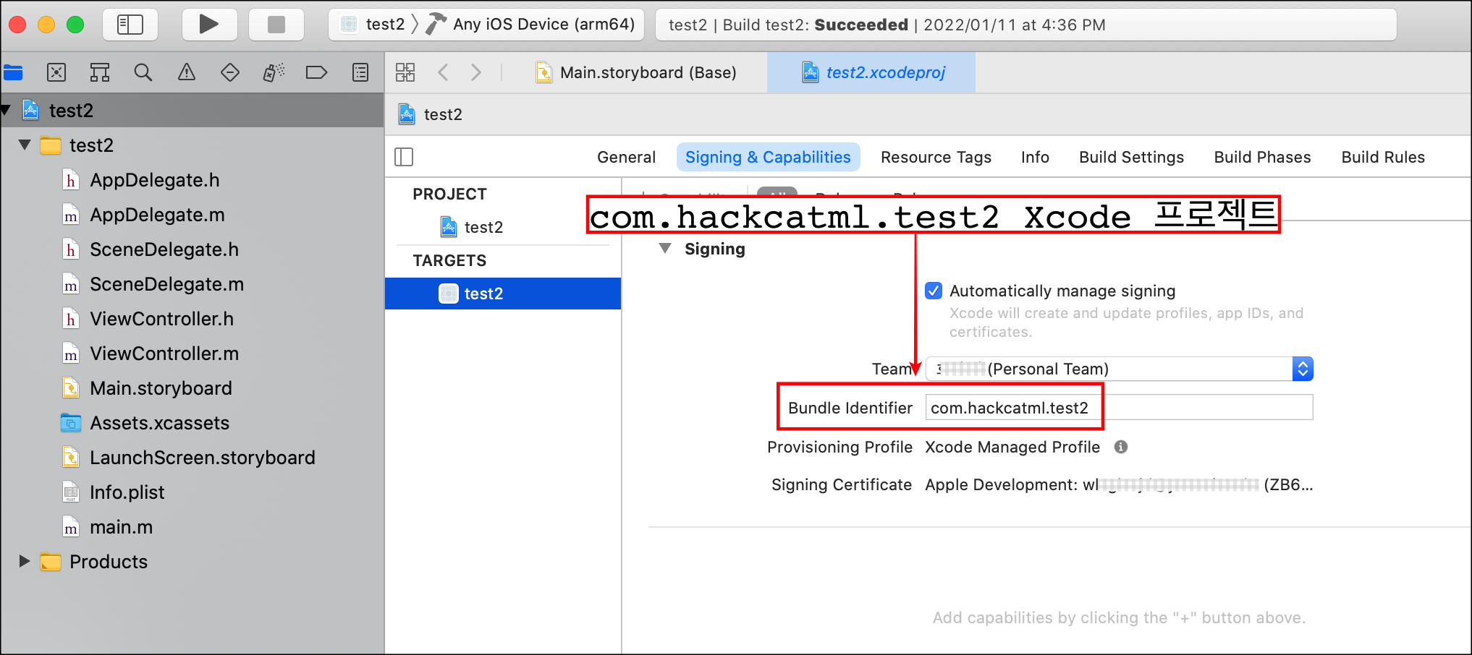Open the Breakpoint navigator
Screen dimensions: 1472x655
coord(317,72)
